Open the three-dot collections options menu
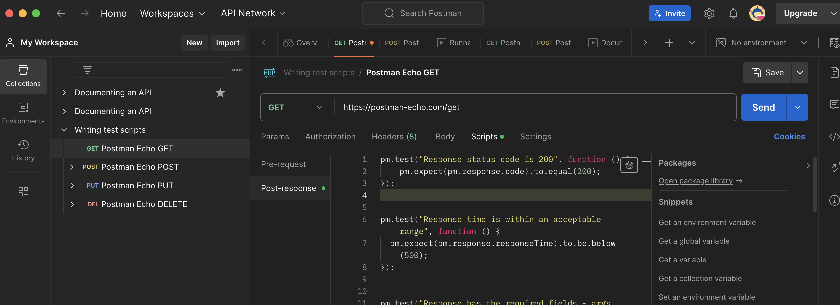840x305 pixels. [237, 70]
